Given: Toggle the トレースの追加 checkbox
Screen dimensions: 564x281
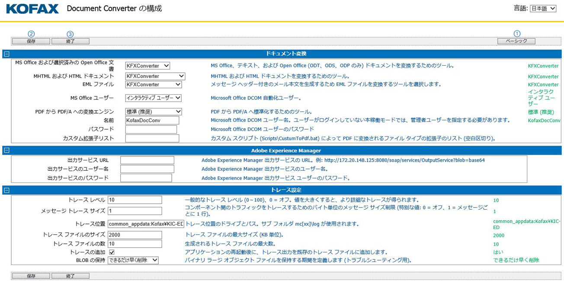Looking at the screenshot, I should [x=112, y=252].
